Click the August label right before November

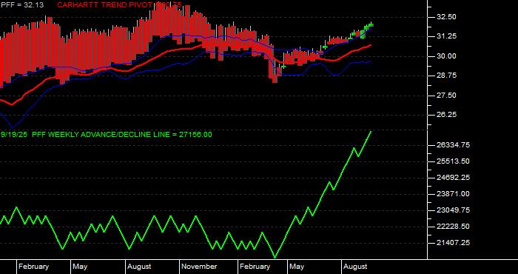[139, 267]
